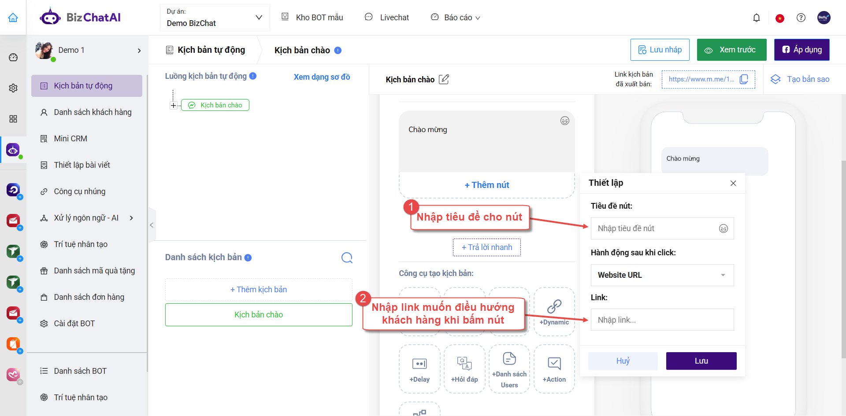Open the notifications bell
Image resolution: width=846 pixels, height=416 pixels.
(757, 18)
